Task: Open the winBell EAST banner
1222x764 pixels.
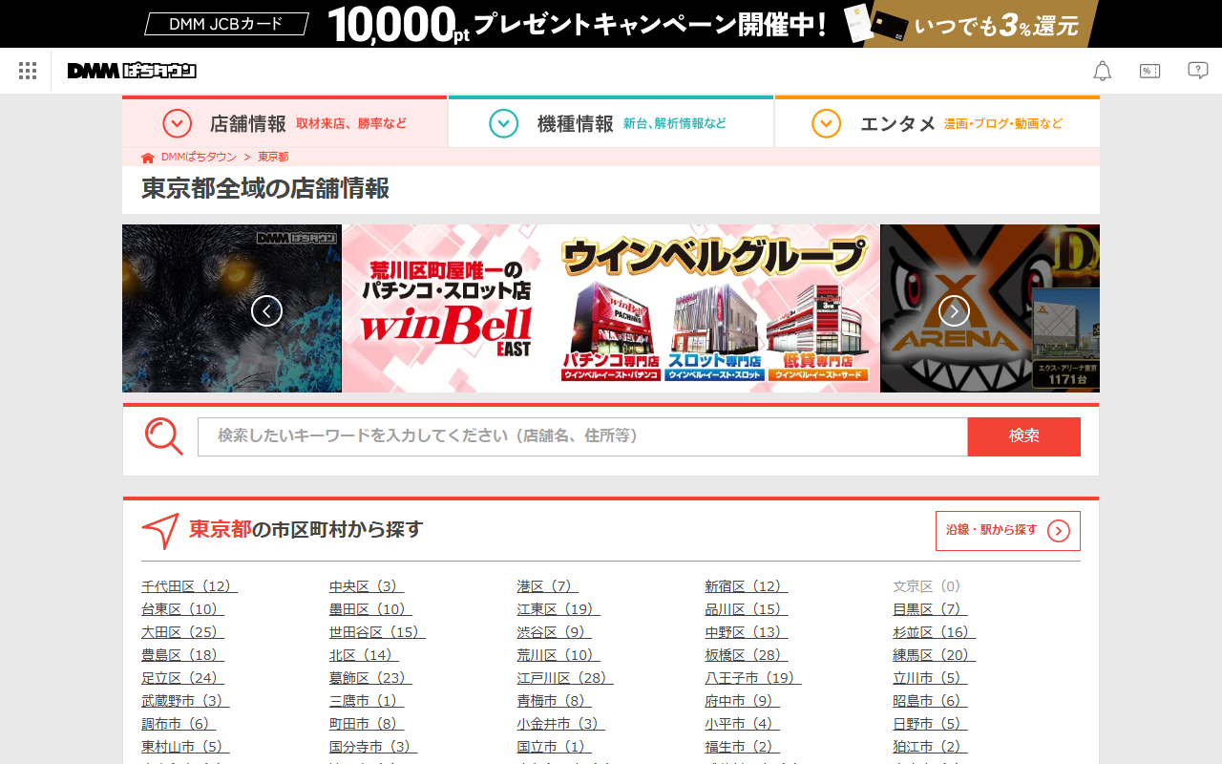Action: coord(611,308)
